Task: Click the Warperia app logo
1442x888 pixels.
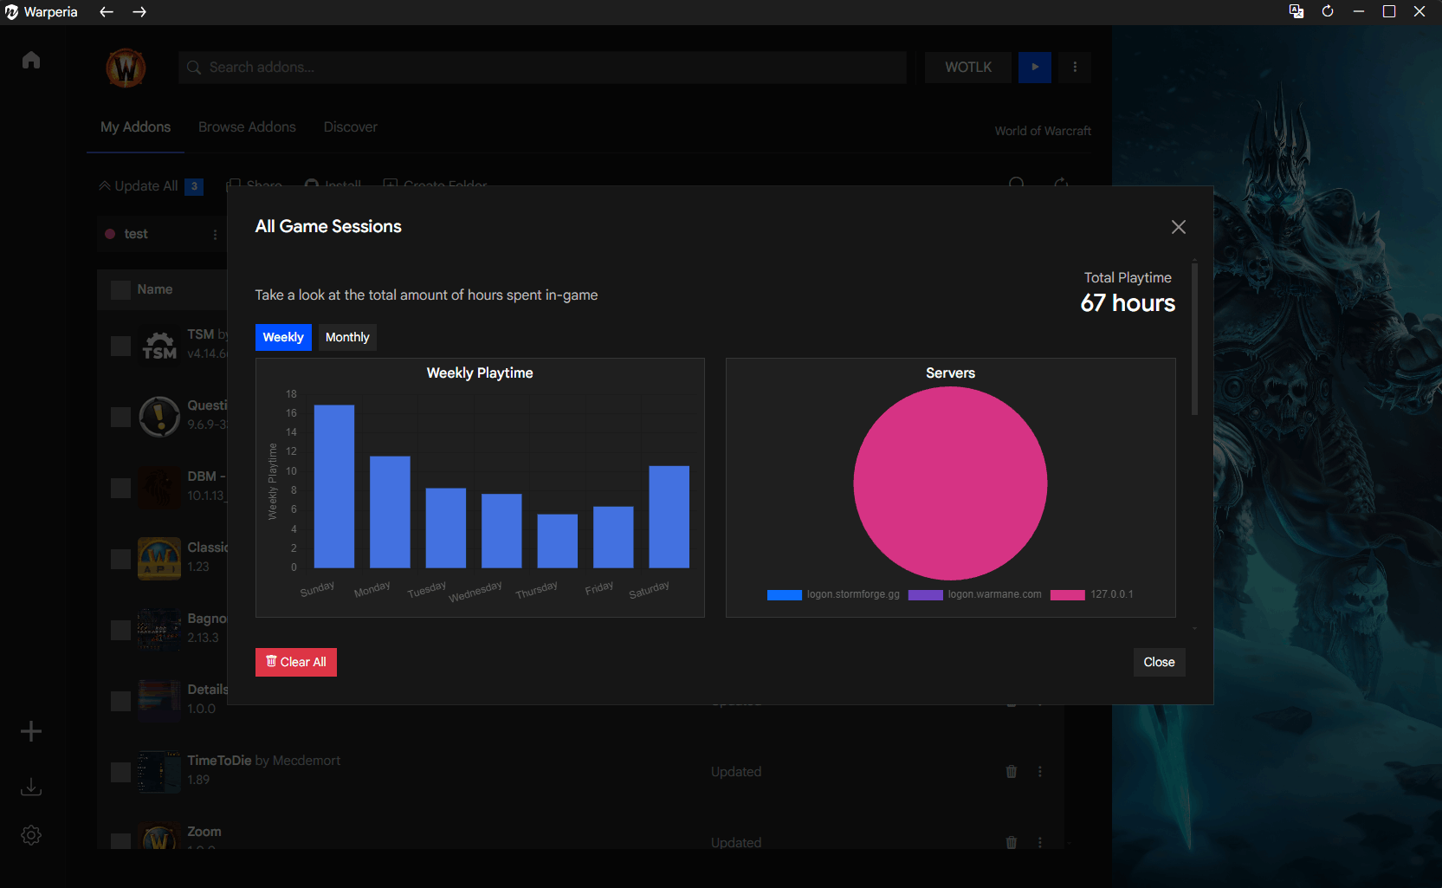Action: tap(11, 12)
